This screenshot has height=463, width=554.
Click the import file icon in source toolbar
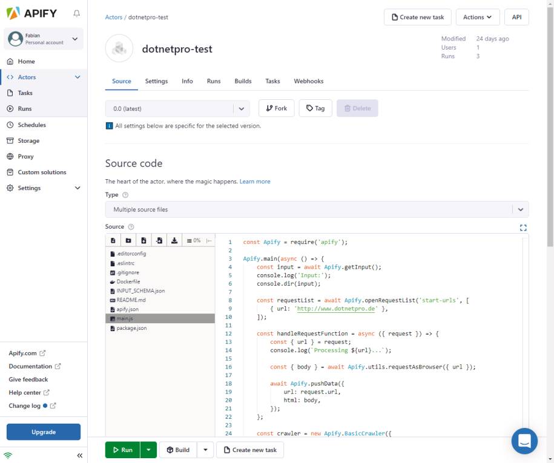(159, 240)
